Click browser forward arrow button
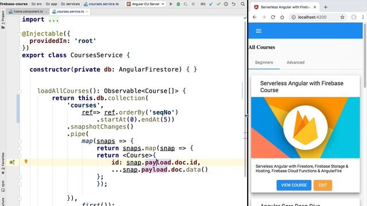Image resolution: width=367 pixels, height=206 pixels. point(264,17)
